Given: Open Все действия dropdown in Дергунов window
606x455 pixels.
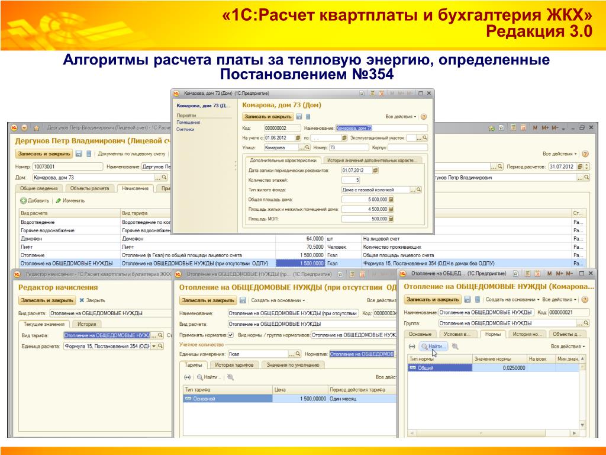Looking at the screenshot, I should tap(560, 154).
